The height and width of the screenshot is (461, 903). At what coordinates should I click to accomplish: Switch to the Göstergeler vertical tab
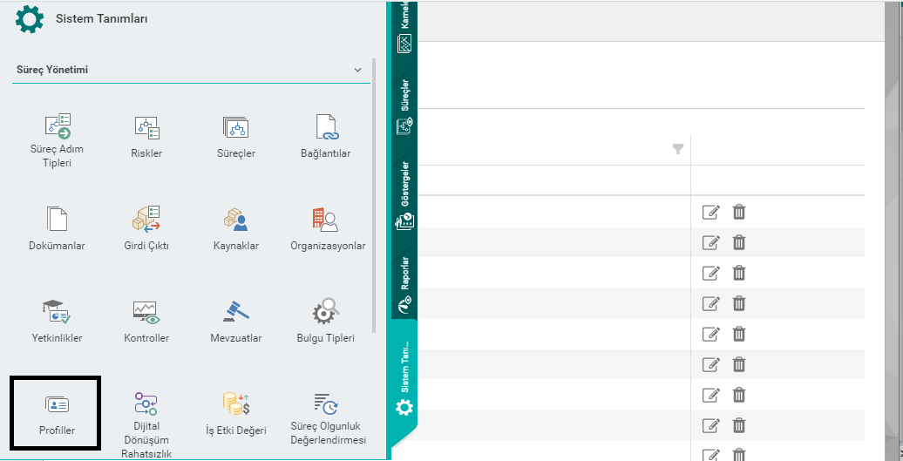[x=404, y=194]
